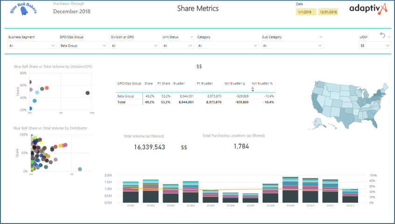The width and height of the screenshot is (395, 224).
Task: Click the adaptiv logo in header
Action: (x=368, y=8)
